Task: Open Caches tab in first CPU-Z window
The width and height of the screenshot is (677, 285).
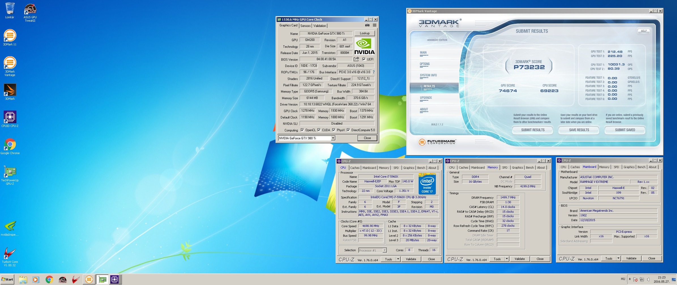Action: pyautogui.click(x=355, y=168)
